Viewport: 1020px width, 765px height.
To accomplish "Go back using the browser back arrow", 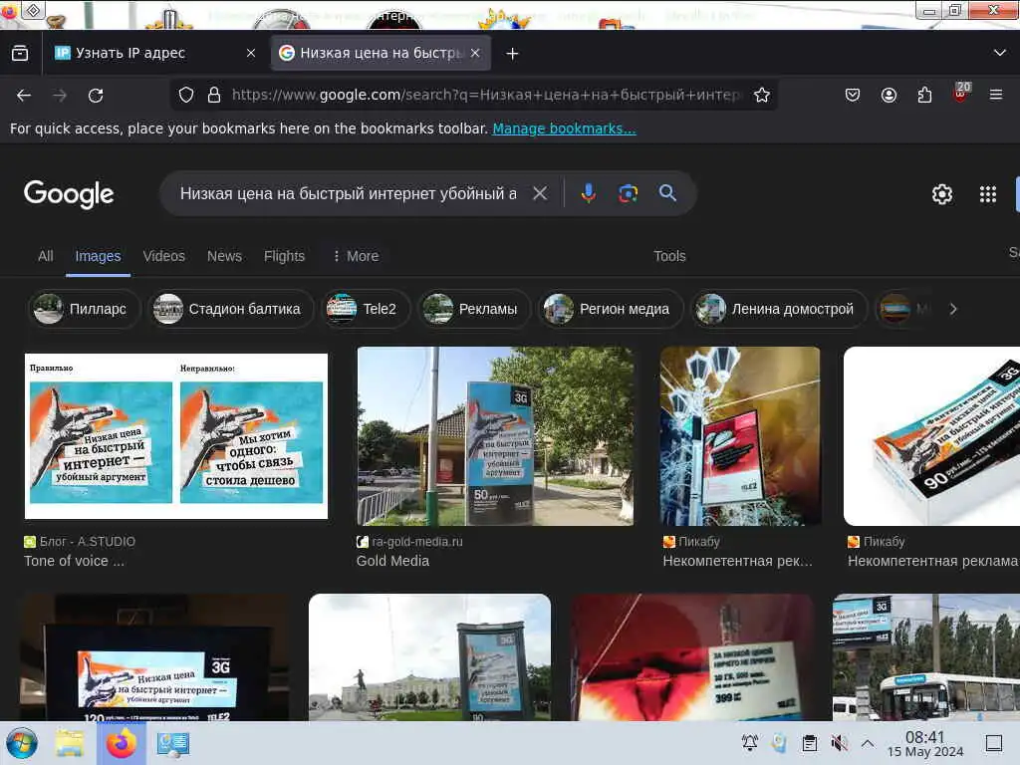I will [x=24, y=96].
